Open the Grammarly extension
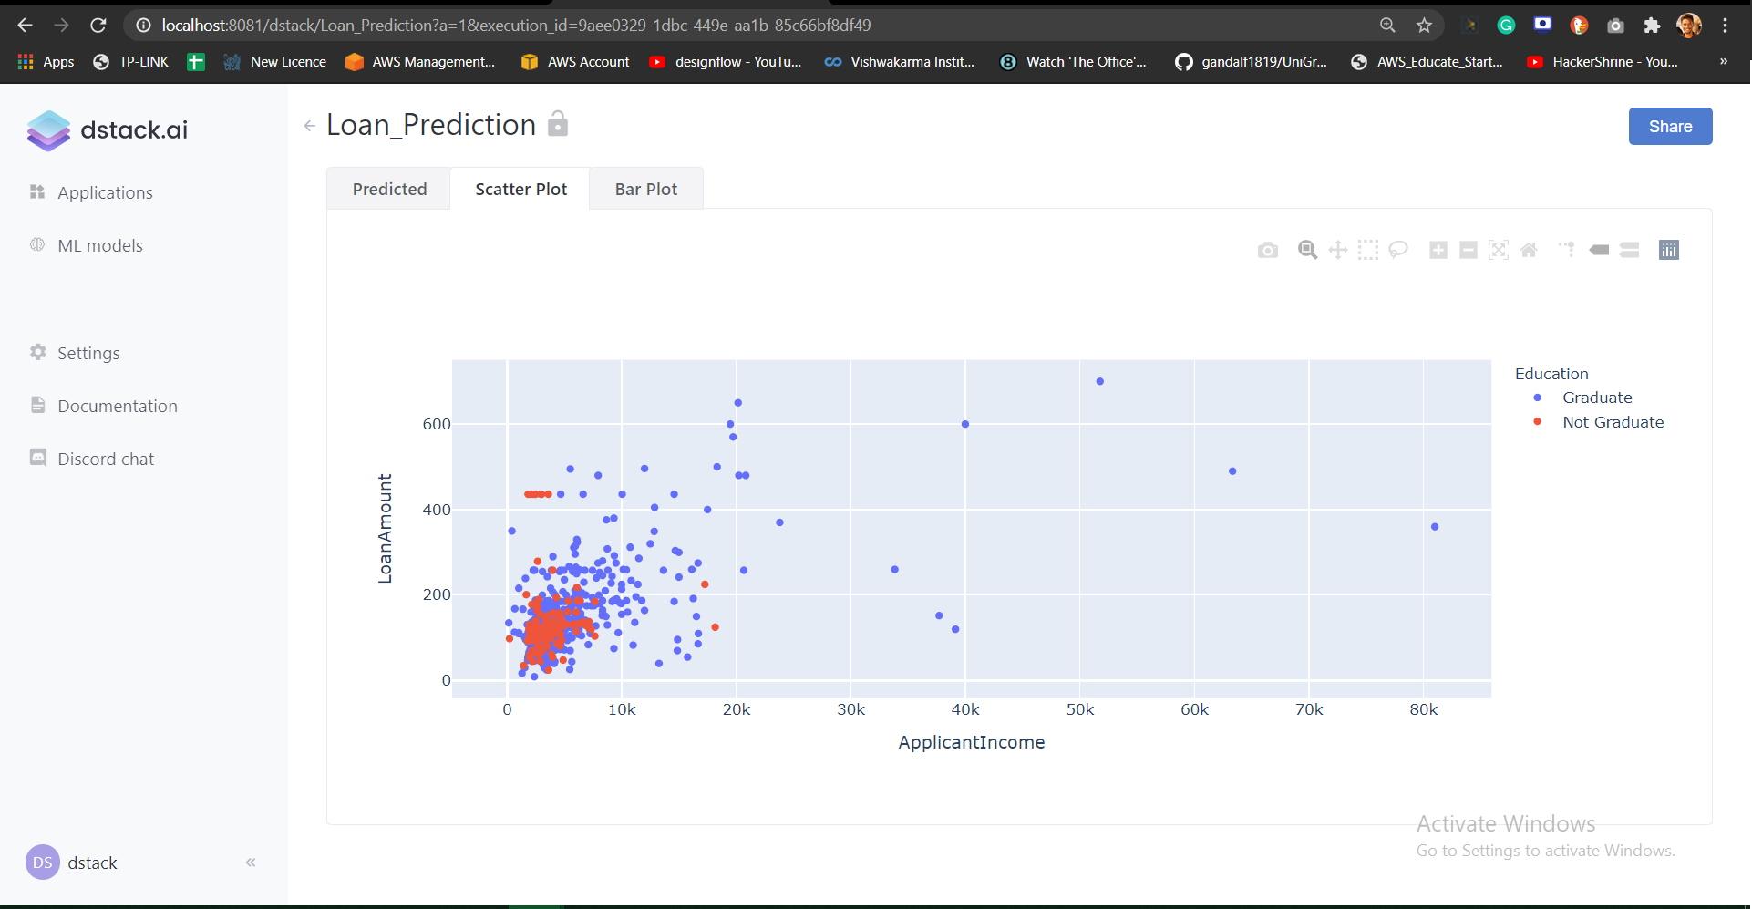Screen dimensions: 1752x909 (x=1506, y=26)
